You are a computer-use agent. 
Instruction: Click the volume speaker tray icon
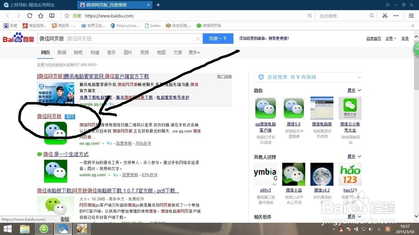pyautogui.click(x=371, y=229)
